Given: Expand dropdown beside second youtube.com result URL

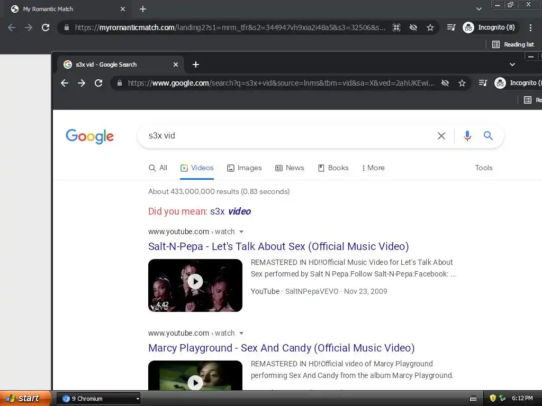Looking at the screenshot, I should (241, 333).
